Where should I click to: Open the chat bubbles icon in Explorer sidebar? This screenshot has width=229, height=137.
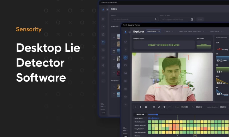(x=125, y=73)
